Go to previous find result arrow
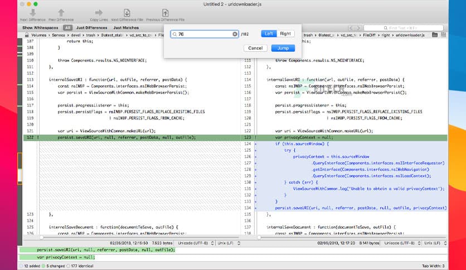Viewport: 466px width, 270px height. [x=351, y=28]
